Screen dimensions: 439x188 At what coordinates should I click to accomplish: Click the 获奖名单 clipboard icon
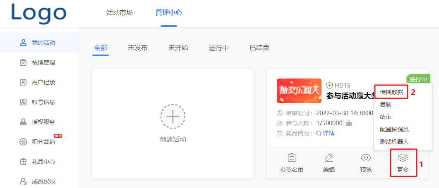click(x=292, y=158)
